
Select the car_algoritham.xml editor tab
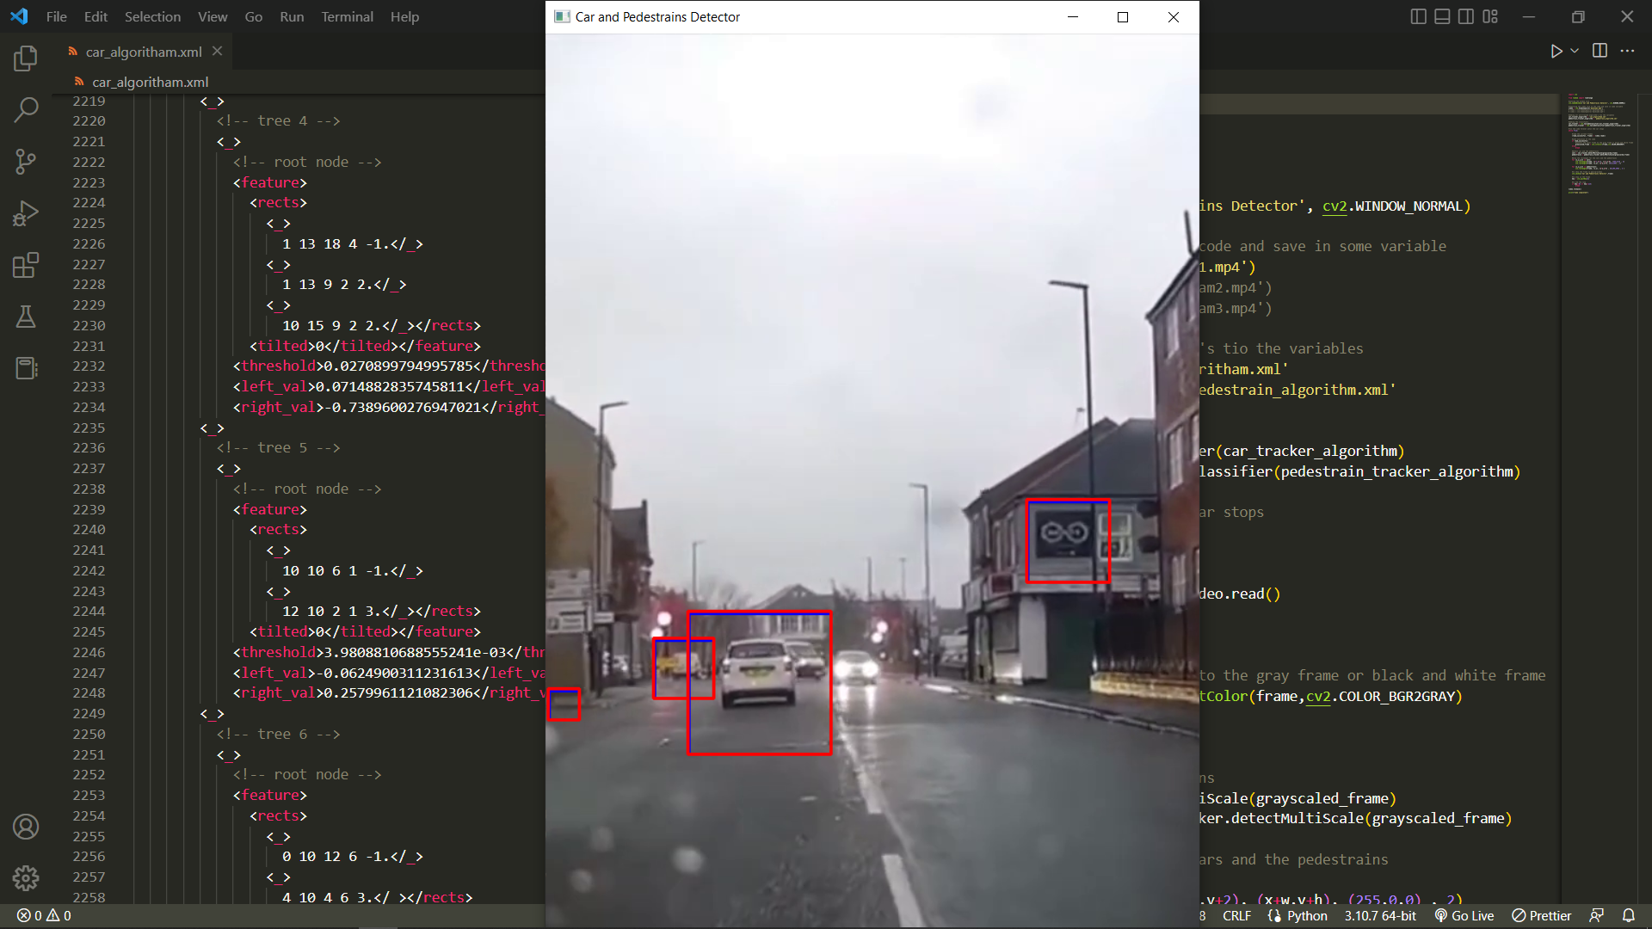coord(143,52)
